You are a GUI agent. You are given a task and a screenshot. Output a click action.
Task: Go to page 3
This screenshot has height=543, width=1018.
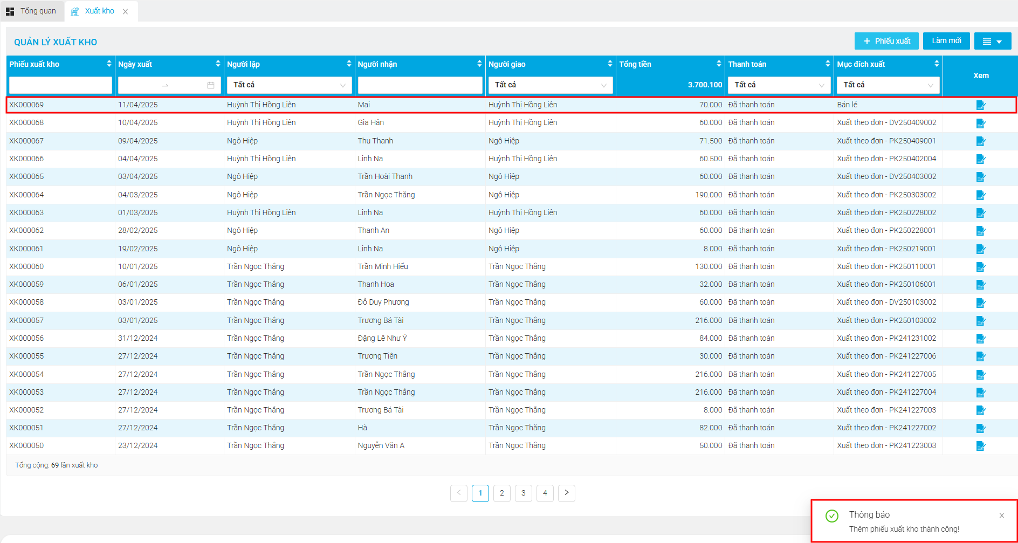[523, 493]
